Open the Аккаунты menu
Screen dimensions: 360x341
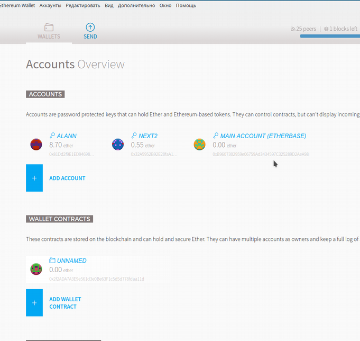click(50, 5)
